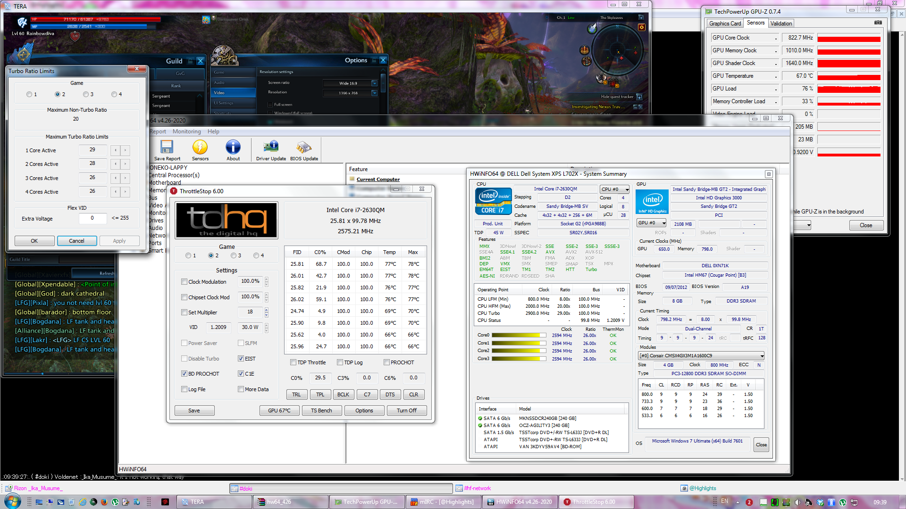
Task: Switch to GPU-Z Graphics Card tab
Action: coord(725,24)
